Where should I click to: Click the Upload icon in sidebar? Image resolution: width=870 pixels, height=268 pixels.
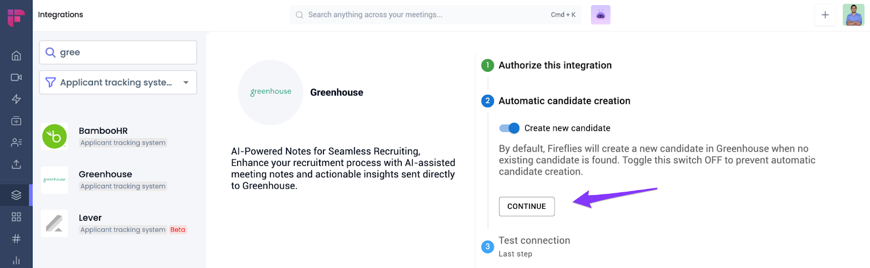(16, 164)
